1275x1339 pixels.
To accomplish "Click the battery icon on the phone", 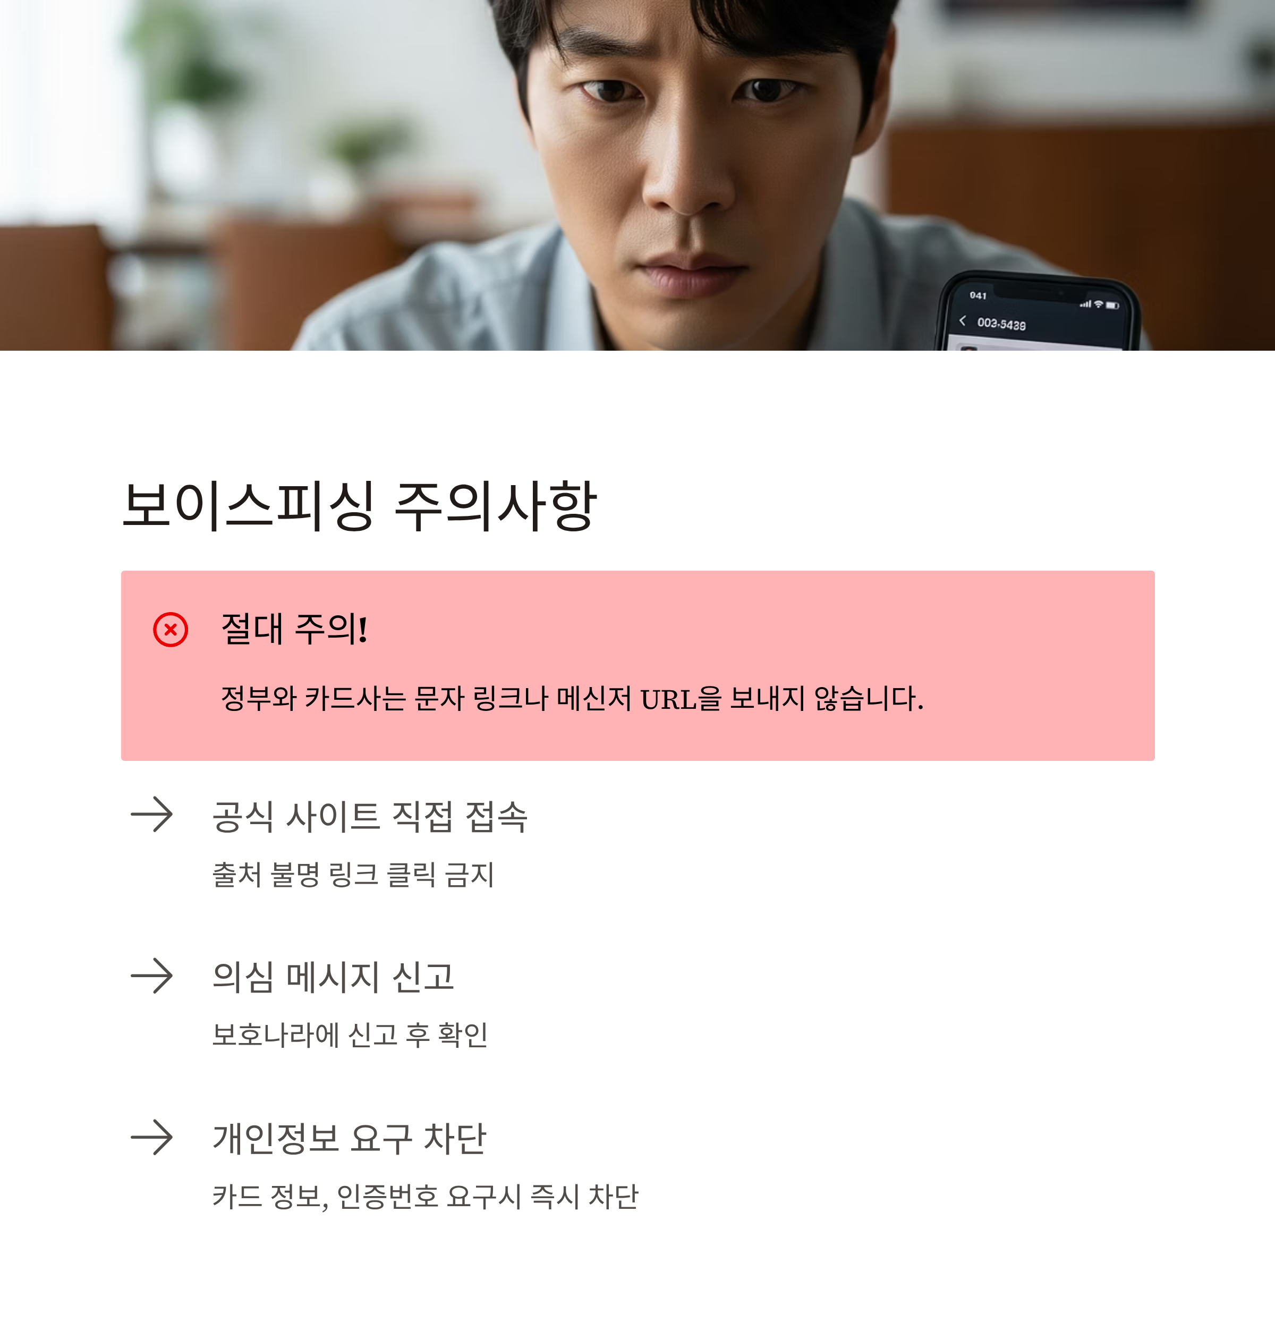I will pyautogui.click(x=1112, y=305).
